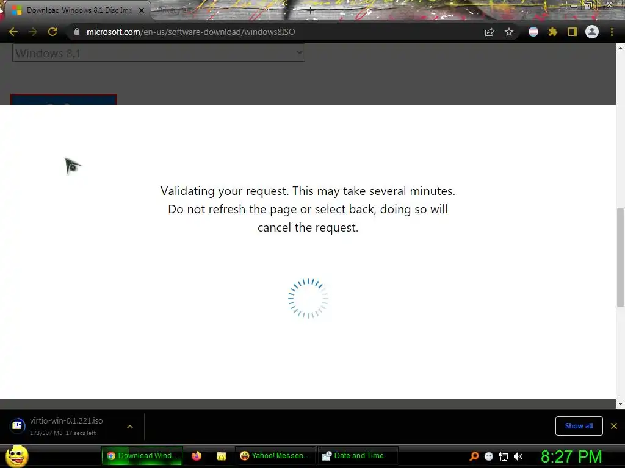Screen dimensions: 625x468
Task: Select the Download Wind... Chrome taskbar button
Action: click(x=142, y=456)
